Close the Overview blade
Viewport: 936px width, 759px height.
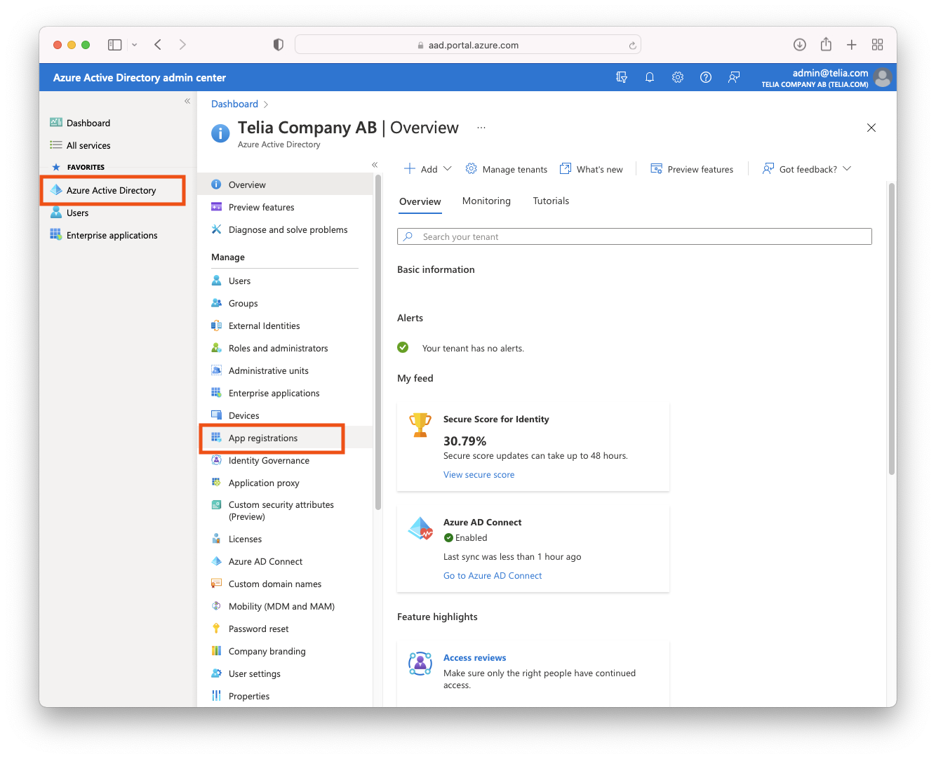pos(871,128)
